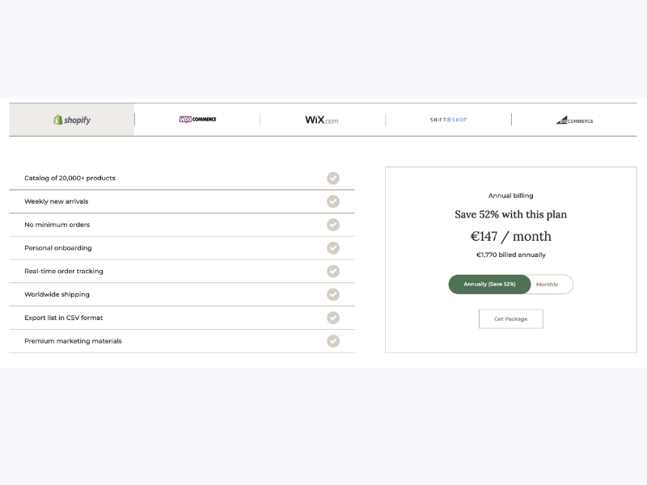Click checkmark icon for Real-time order tracking
Viewport: 647px width, 485px height.
click(x=333, y=272)
